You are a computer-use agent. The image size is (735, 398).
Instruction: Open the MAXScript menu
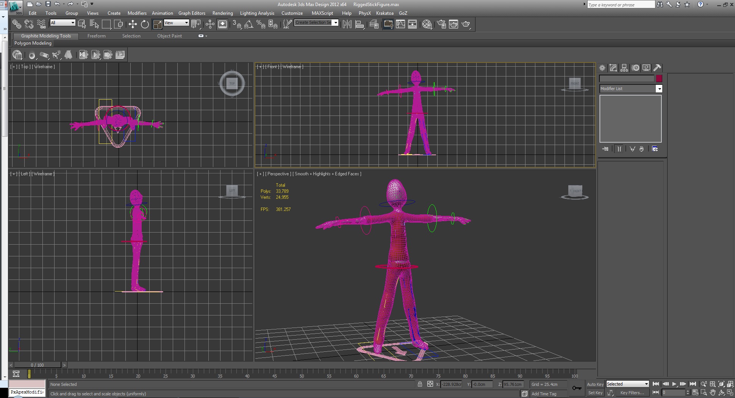[322, 13]
